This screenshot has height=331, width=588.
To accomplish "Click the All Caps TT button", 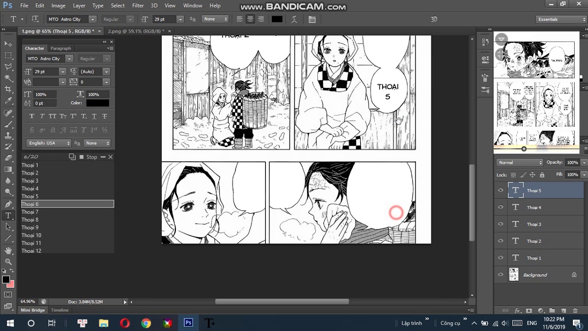I will (52, 116).
